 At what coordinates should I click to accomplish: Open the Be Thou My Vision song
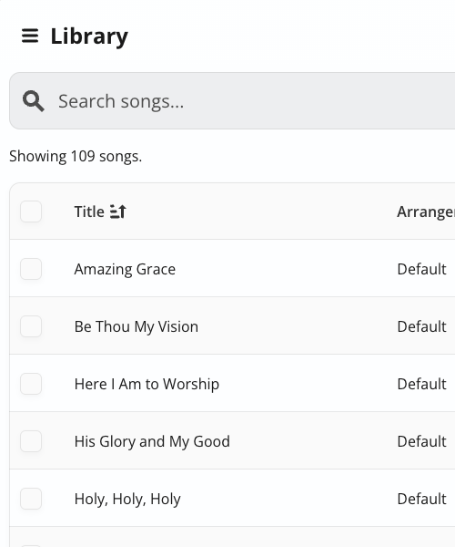[136, 327]
